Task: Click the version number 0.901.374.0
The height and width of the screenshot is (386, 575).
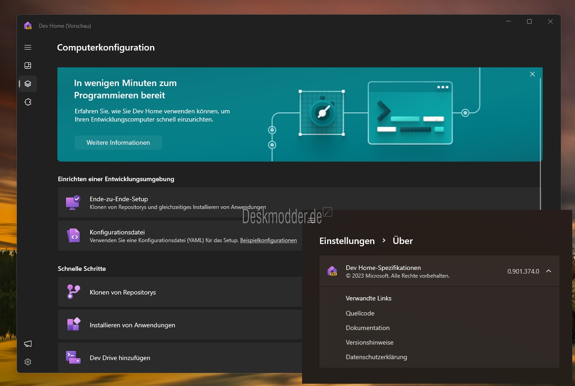Action: [x=523, y=271]
